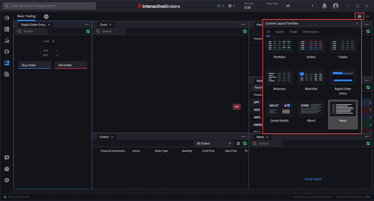The image size is (374, 201).
Task: Switch to the Trade tab in tool box
Action: [293, 32]
